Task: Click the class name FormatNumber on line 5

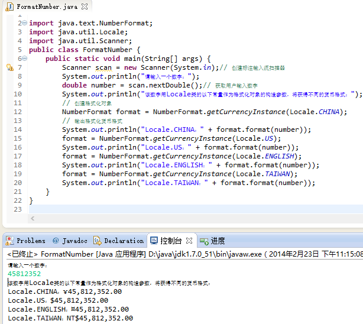Action: tap(108, 50)
